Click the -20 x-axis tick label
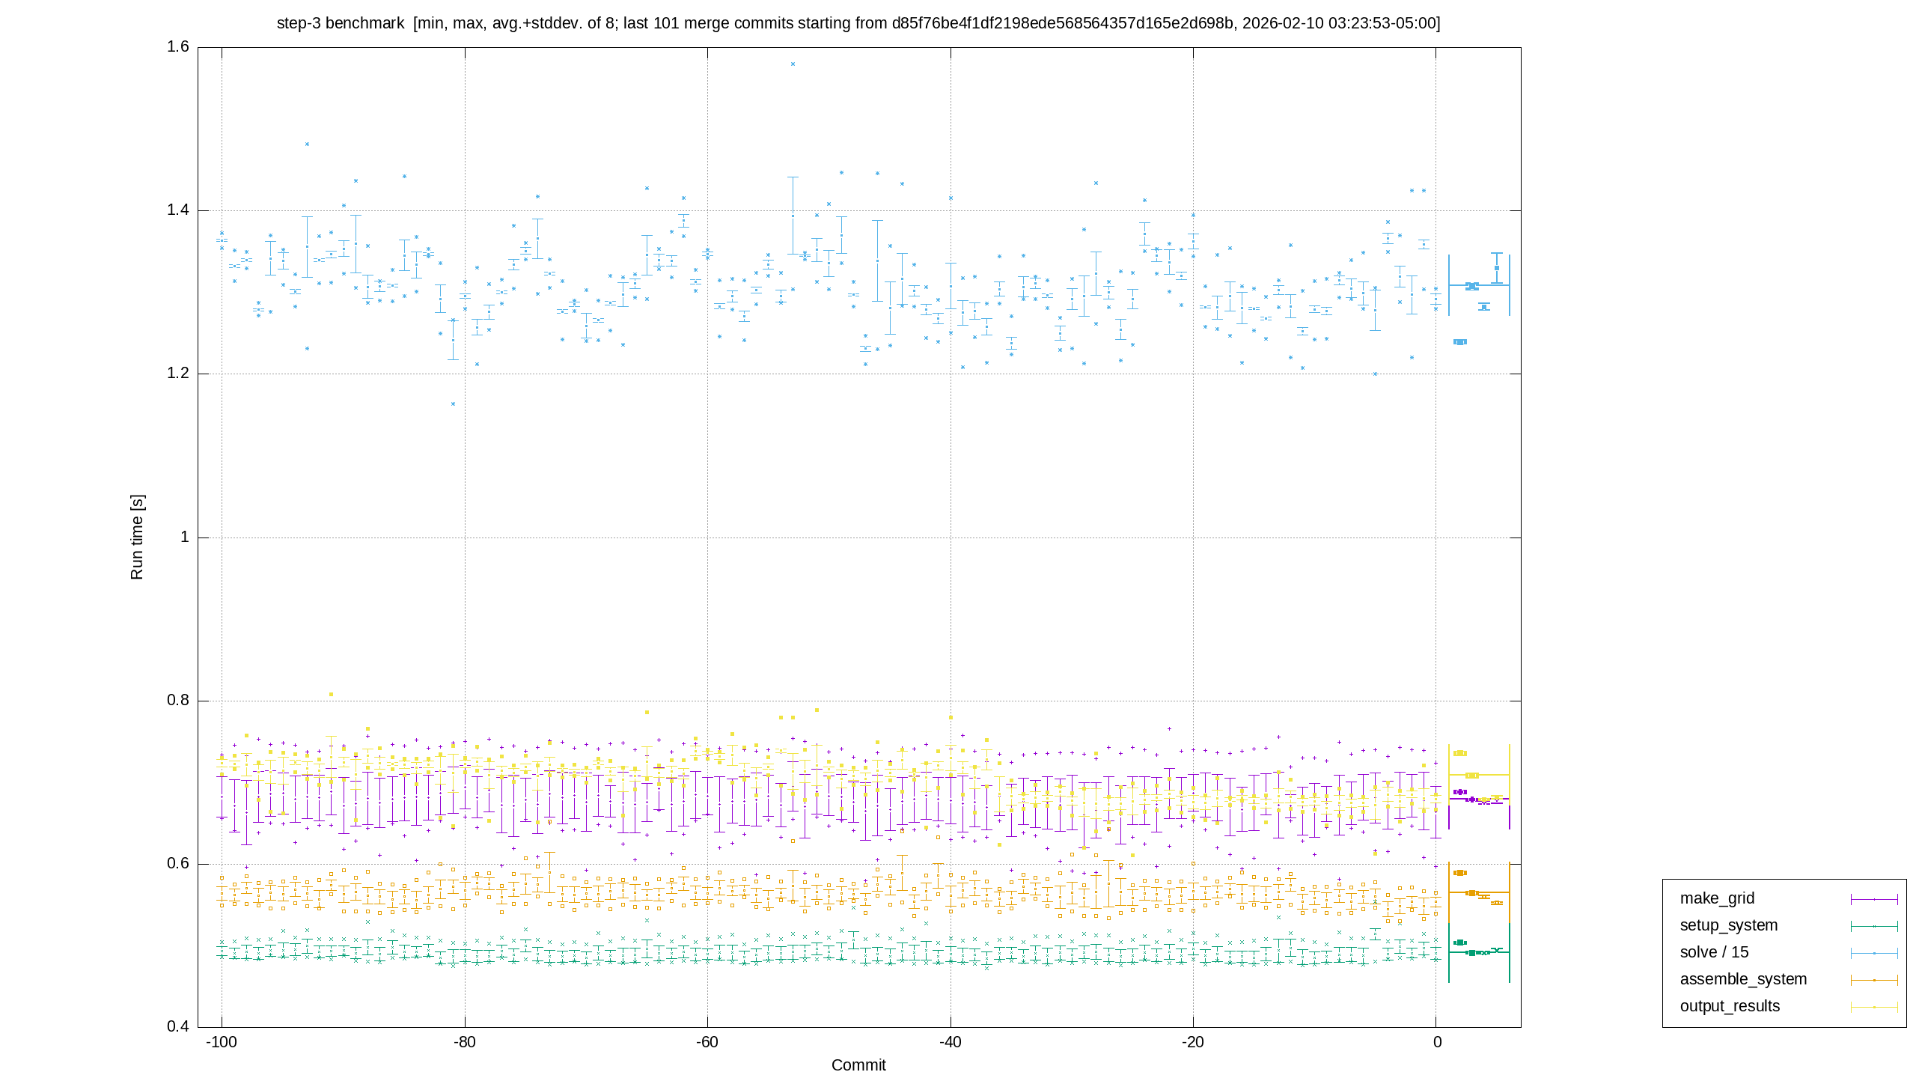 click(1193, 1042)
